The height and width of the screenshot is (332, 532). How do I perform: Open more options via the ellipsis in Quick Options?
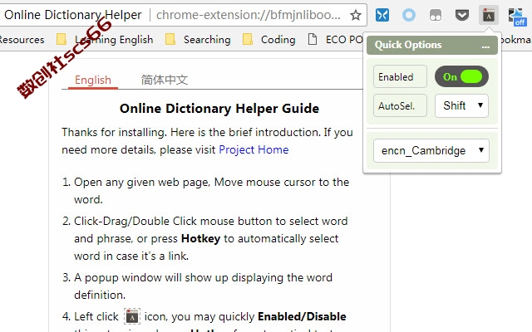click(485, 46)
